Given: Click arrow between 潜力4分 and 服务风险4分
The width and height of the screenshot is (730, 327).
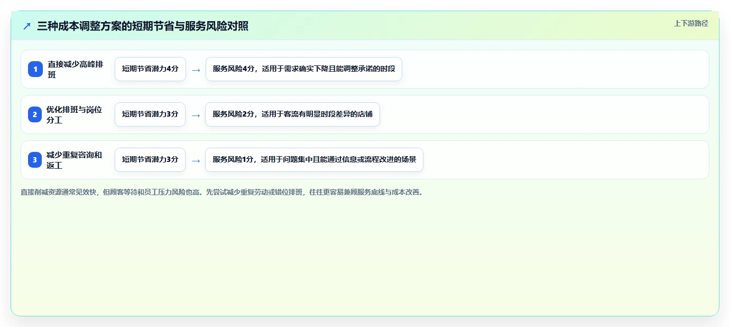Looking at the screenshot, I should [196, 70].
